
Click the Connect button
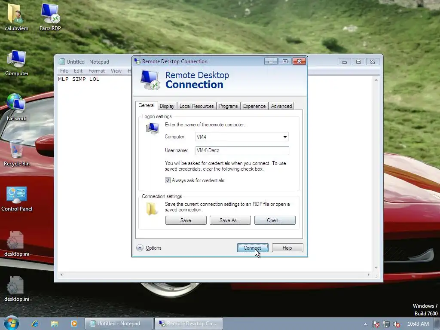pyautogui.click(x=253, y=248)
